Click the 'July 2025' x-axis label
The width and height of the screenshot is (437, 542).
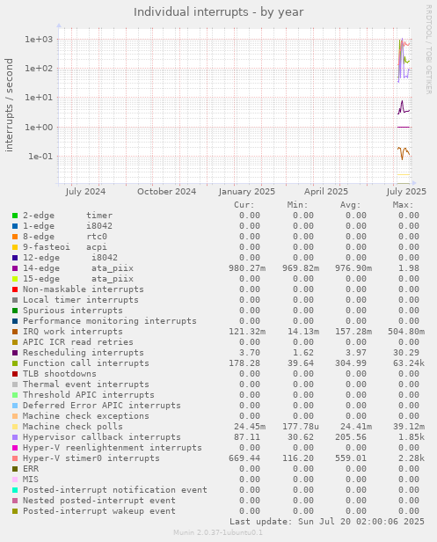point(406,192)
